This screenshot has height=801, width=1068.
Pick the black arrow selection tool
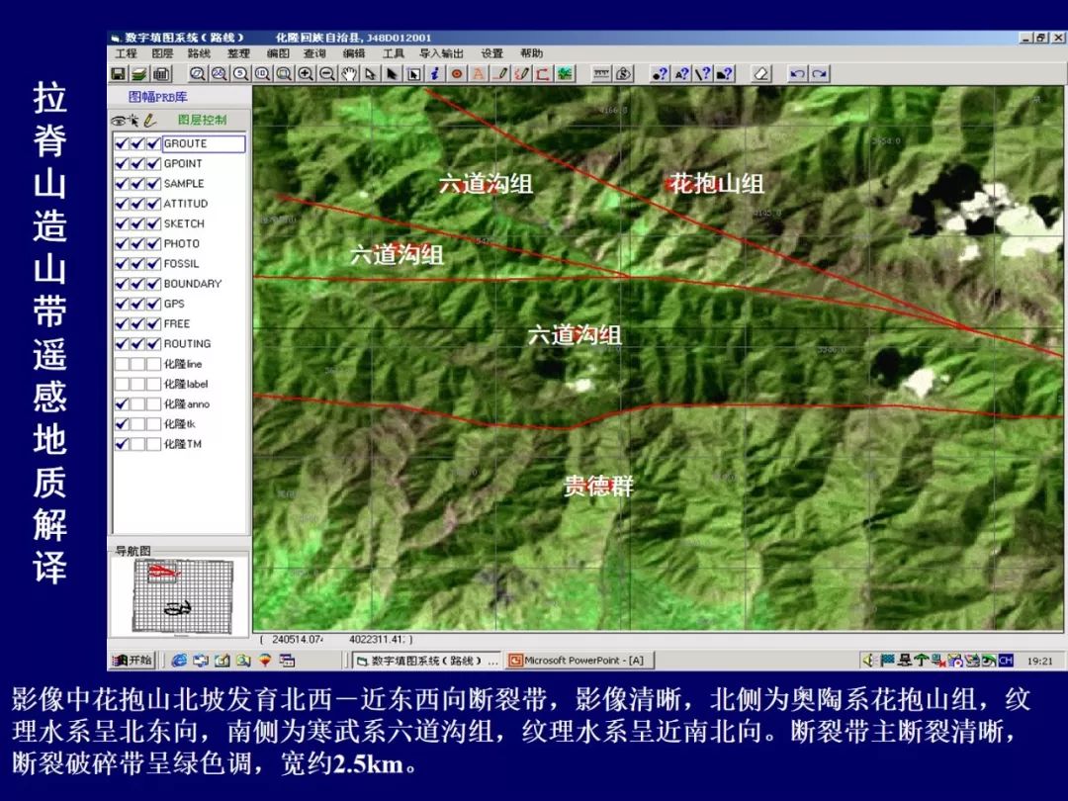click(x=392, y=73)
